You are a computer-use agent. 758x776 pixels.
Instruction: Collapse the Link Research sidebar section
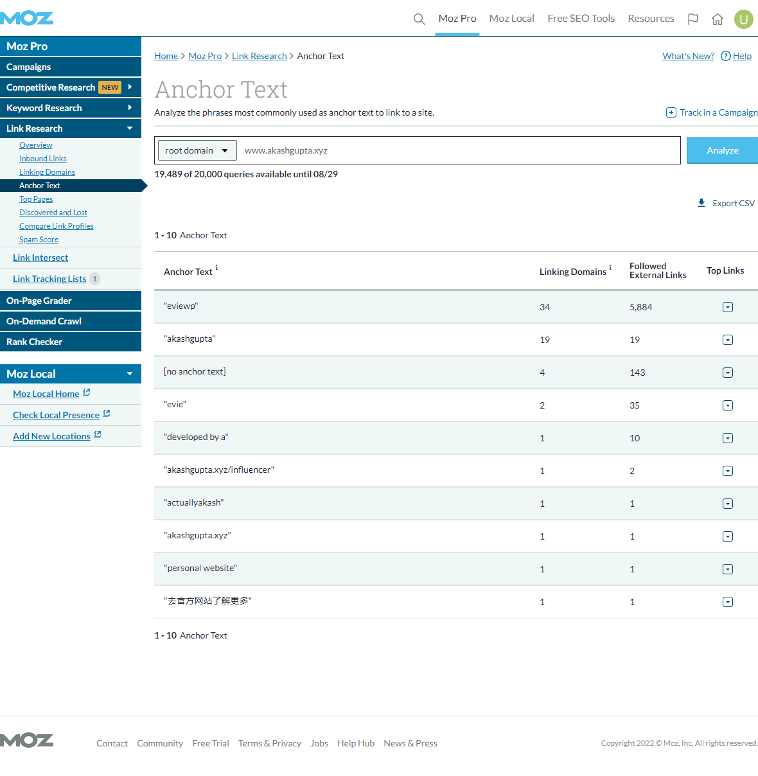[130, 128]
